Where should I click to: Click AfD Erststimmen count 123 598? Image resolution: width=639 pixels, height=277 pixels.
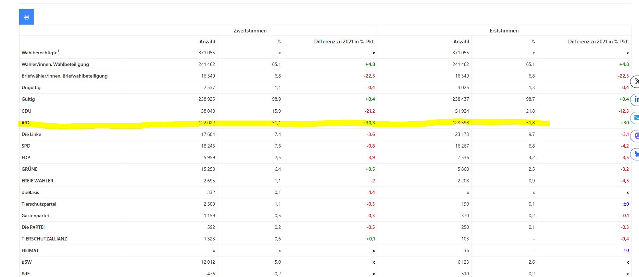(461, 123)
